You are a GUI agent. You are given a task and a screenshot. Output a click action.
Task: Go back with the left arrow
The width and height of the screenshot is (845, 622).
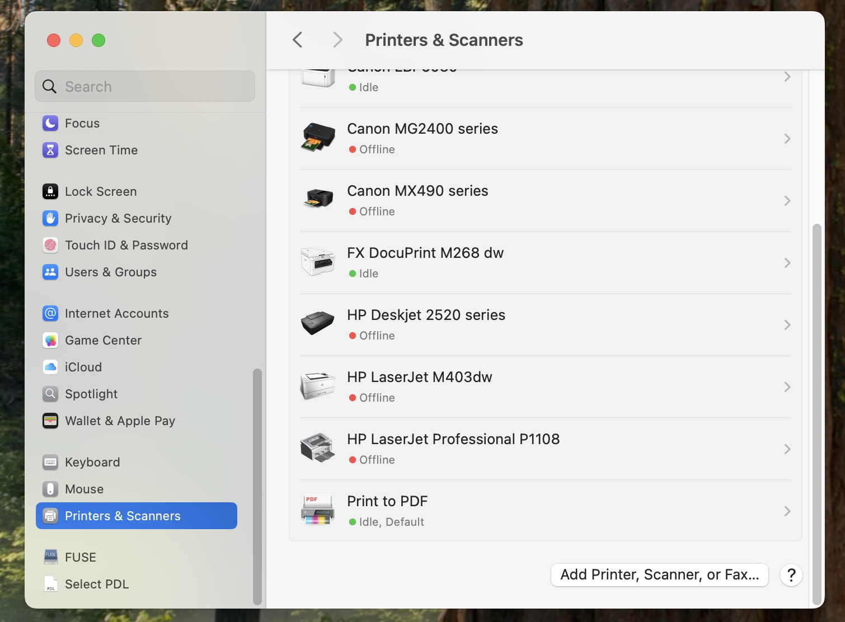(x=298, y=40)
